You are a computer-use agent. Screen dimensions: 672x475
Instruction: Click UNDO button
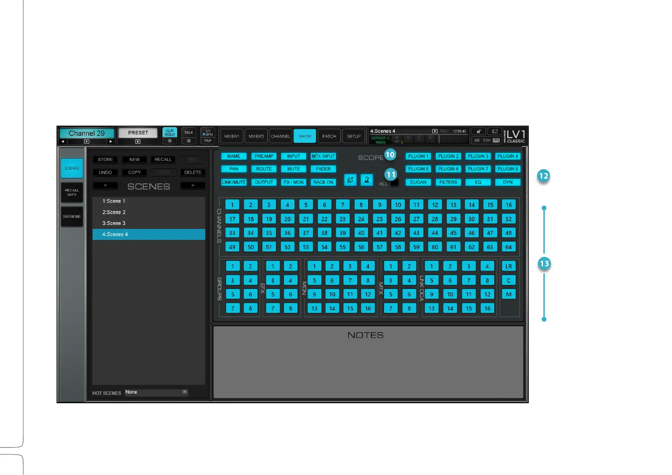coord(105,172)
